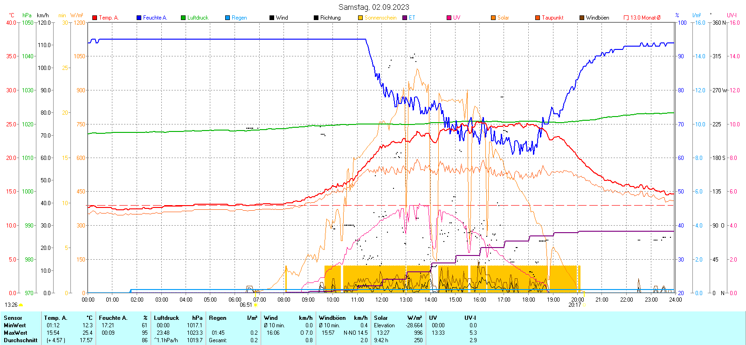Image resolution: width=746 pixels, height=345 pixels.
Task: Click the brown Windböen legend square
Action: (582, 18)
